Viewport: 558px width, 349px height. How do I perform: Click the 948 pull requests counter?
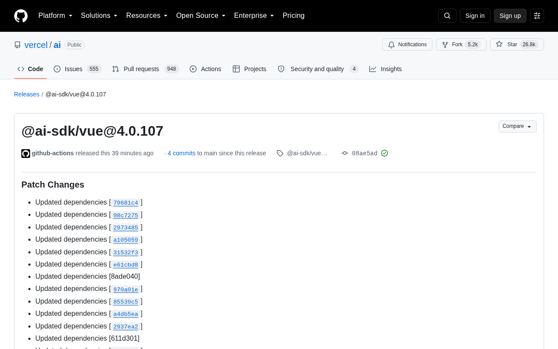click(172, 69)
